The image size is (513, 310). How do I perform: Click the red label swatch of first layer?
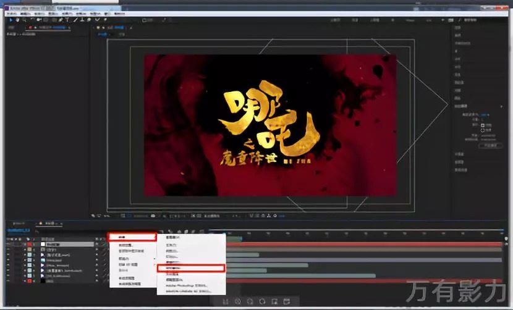point(29,245)
